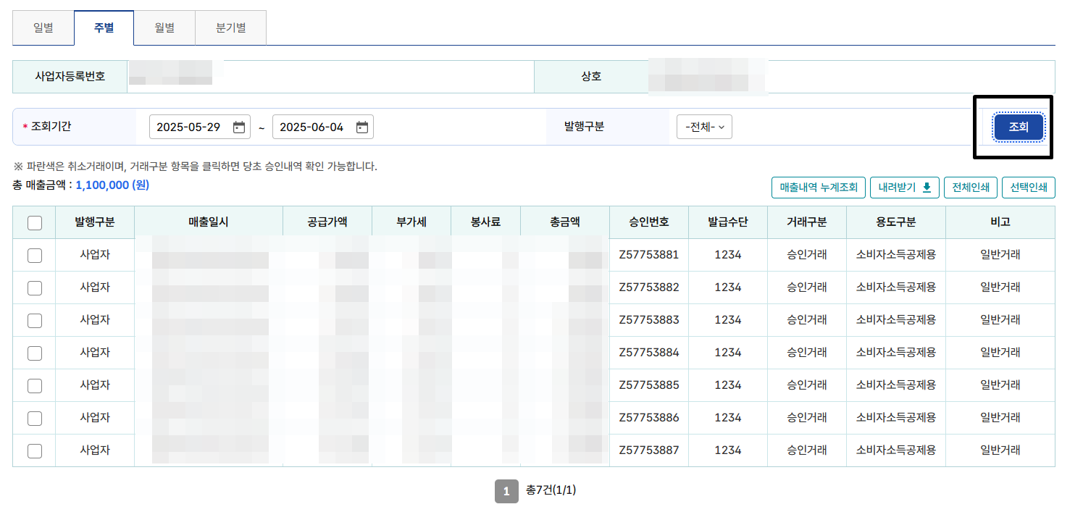This screenshot has width=1083, height=512.
Task: Open the 월별 tab
Action: (x=164, y=28)
